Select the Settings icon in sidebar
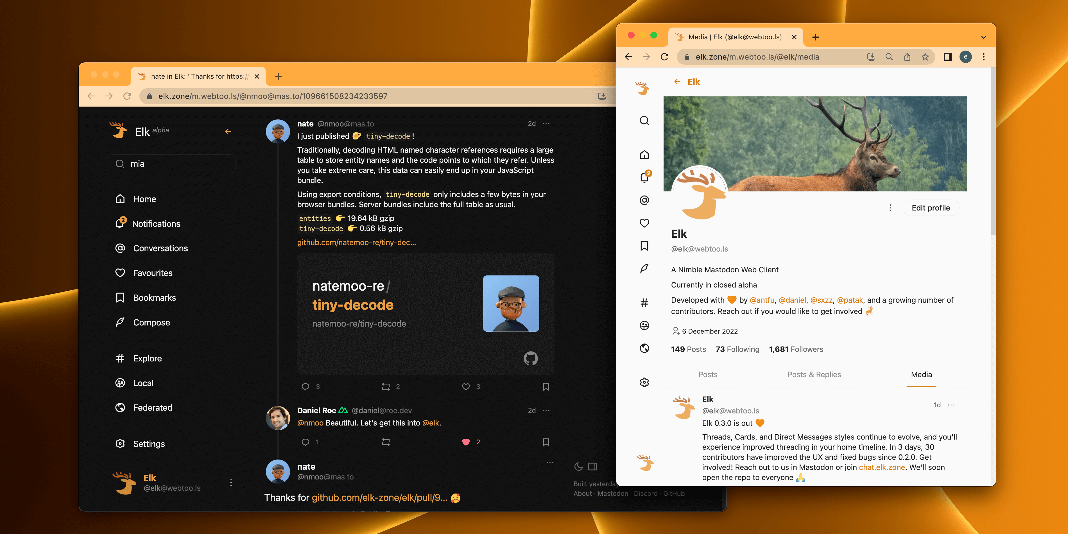 (x=120, y=444)
